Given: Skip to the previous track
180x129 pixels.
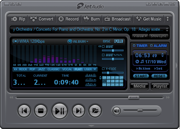Looking at the screenshot, I should point(24,111).
